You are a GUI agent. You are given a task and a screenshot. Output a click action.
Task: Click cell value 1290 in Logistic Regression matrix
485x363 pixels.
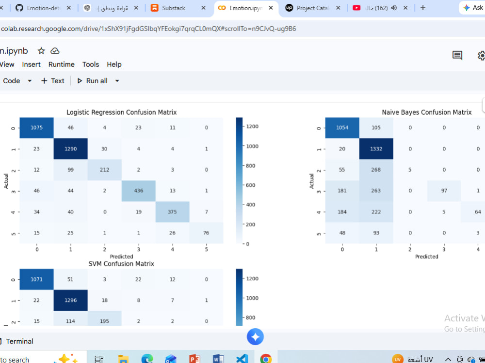pyautogui.click(x=70, y=149)
